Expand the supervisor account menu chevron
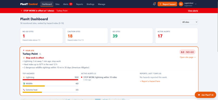The width and height of the screenshot is (218, 100). (196, 4)
